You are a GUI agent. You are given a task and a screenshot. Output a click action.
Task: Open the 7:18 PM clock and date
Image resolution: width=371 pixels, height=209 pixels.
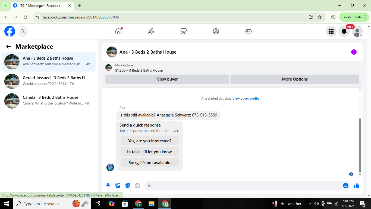348,204
